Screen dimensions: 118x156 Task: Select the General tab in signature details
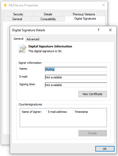click(x=18, y=39)
